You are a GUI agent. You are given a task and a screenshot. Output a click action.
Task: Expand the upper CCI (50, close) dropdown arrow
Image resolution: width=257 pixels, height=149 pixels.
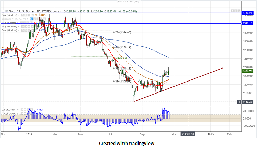click(18, 110)
